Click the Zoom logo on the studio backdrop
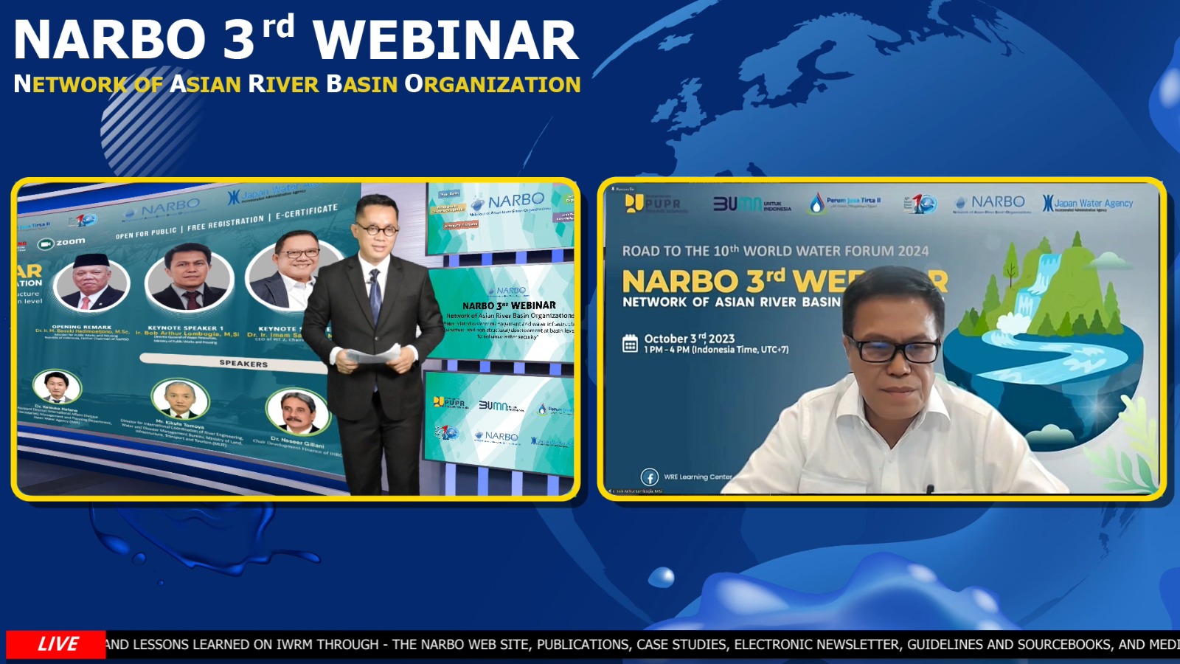Viewport: 1180px width, 664px height. coord(62,243)
